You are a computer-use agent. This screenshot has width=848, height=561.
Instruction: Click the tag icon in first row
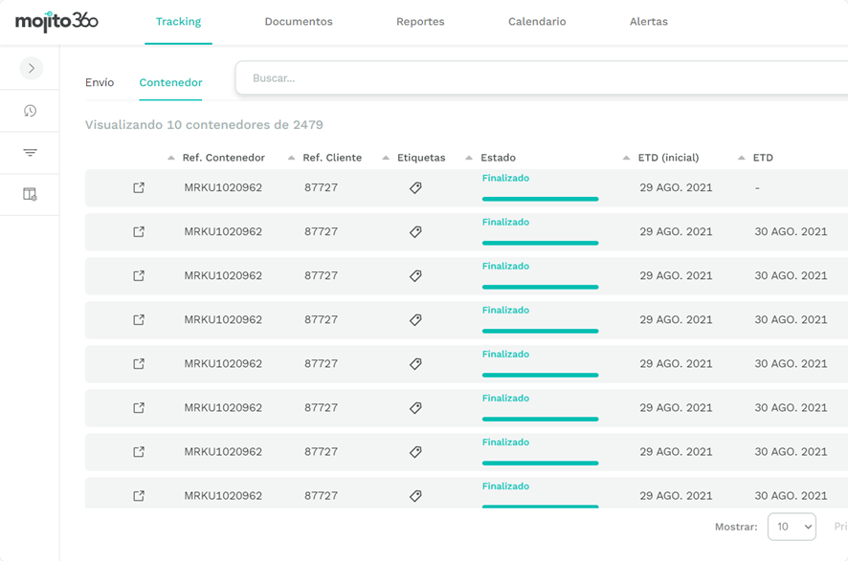tap(415, 188)
